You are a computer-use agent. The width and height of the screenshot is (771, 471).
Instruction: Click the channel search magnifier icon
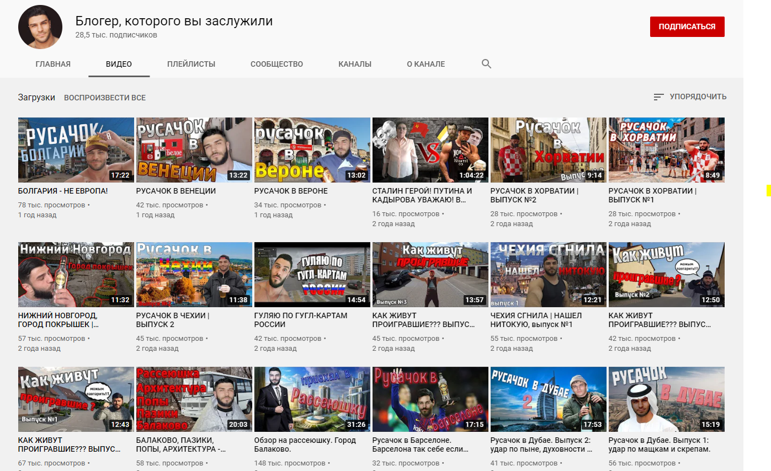tap(486, 64)
